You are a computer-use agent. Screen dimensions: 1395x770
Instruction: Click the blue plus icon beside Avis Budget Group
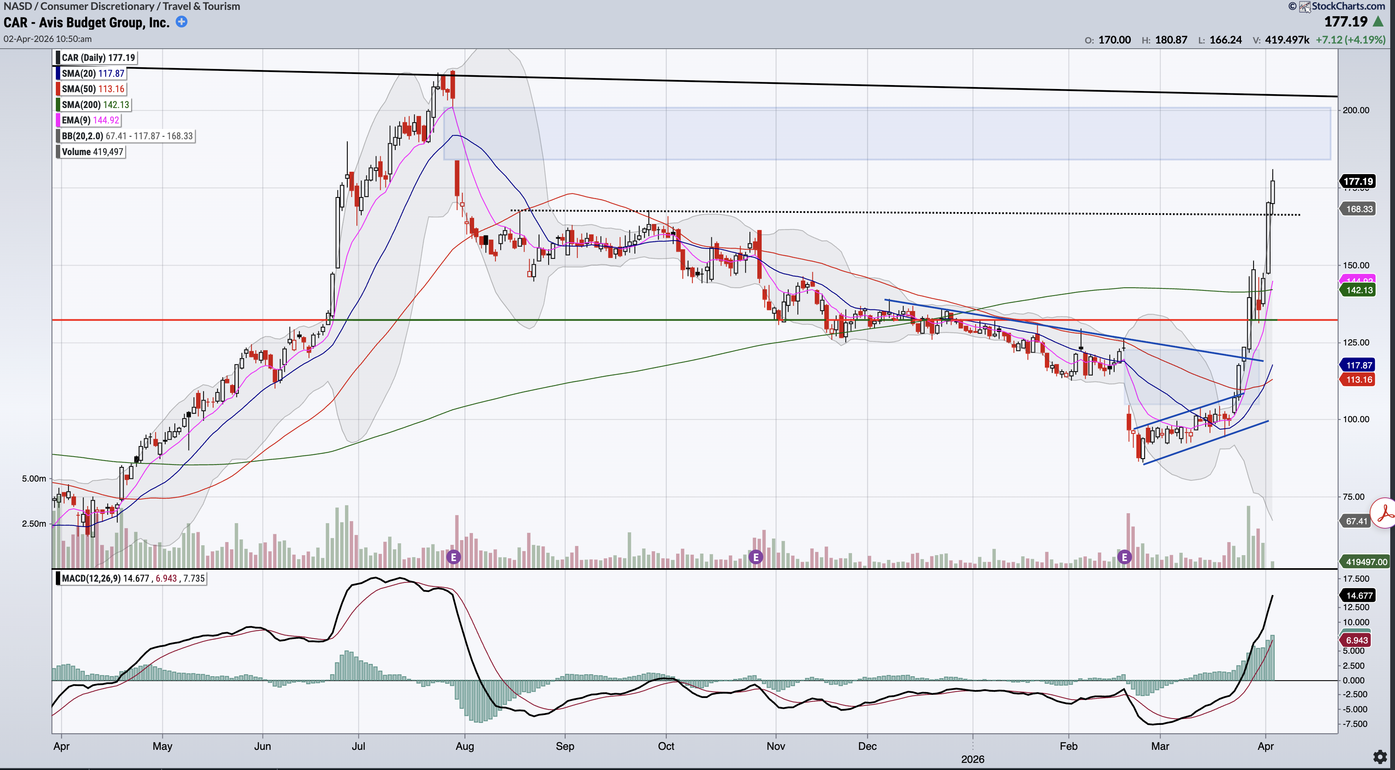[x=182, y=22]
